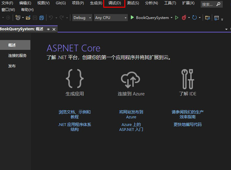The height and width of the screenshot is (170, 231).
Task: Open the 扩展(X) menu
Action: click(x=188, y=3)
